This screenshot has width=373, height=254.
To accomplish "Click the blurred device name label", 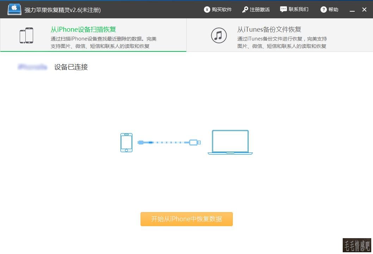I will pyautogui.click(x=33, y=67).
